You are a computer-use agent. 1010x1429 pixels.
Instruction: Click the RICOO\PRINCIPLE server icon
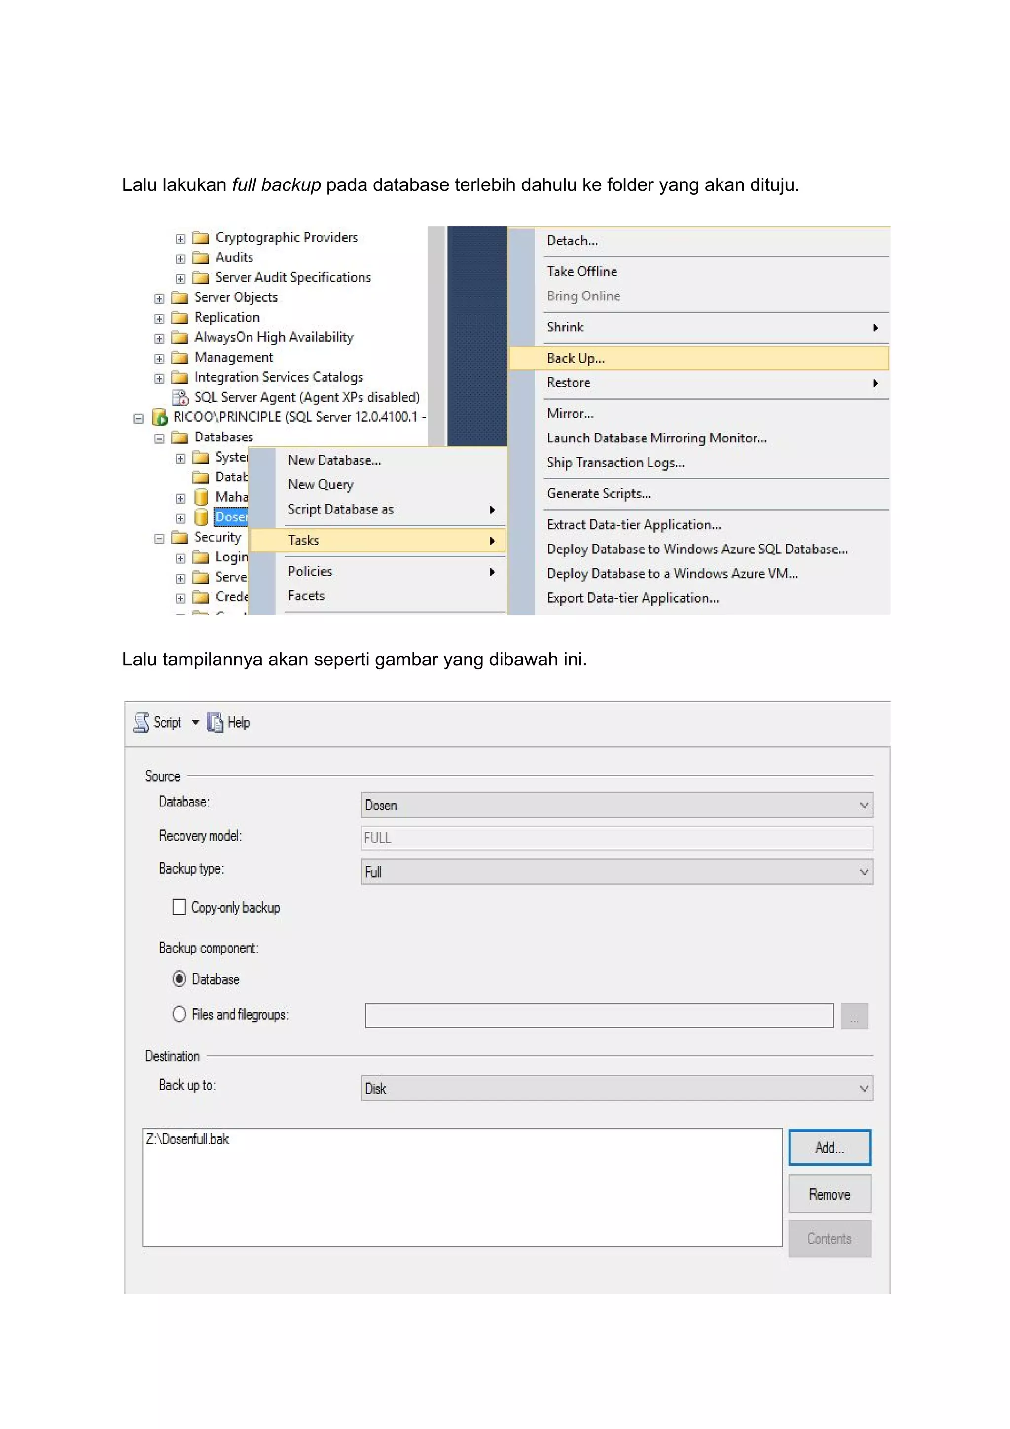click(159, 417)
